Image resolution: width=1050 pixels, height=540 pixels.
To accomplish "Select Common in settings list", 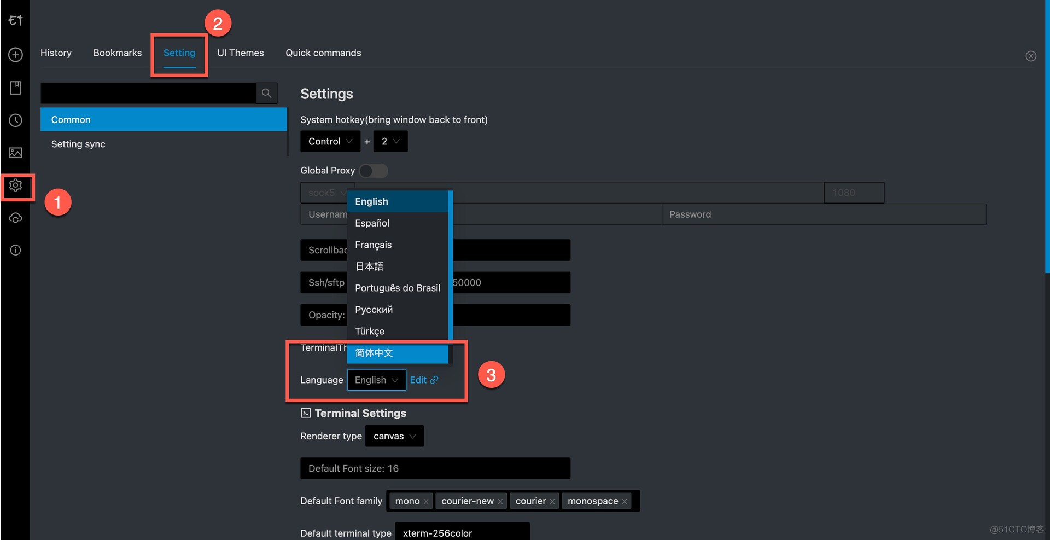I will point(164,119).
